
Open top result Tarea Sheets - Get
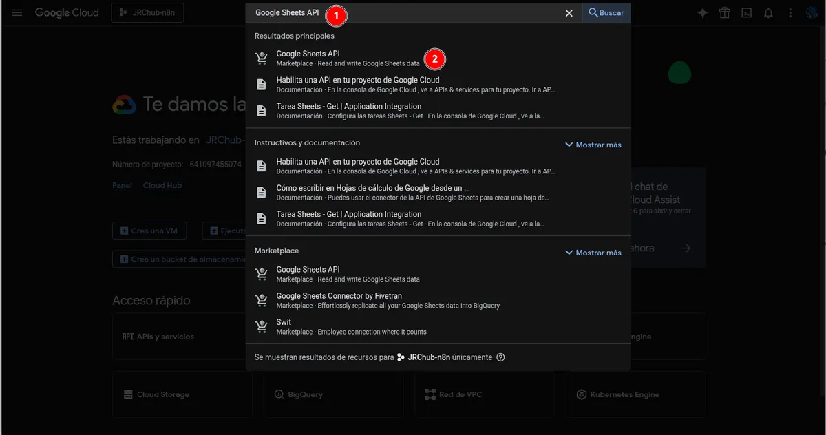438,111
